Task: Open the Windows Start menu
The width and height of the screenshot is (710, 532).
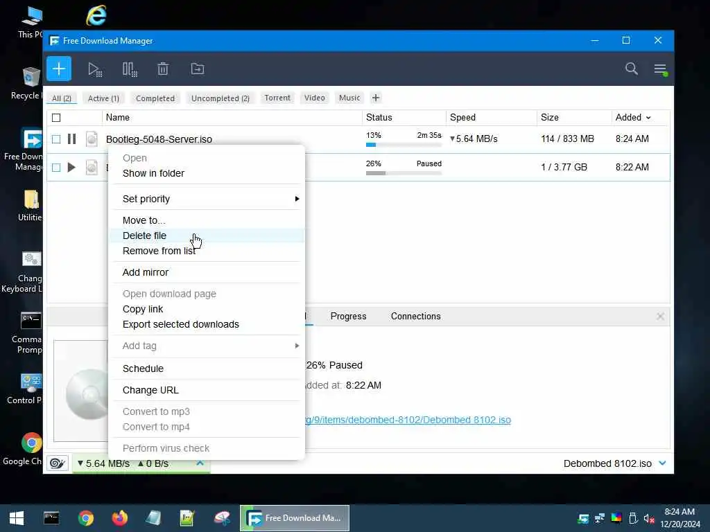Action: click(17, 518)
